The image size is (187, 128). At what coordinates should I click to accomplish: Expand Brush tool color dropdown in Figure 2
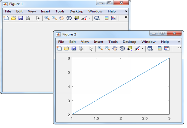tap(142, 48)
